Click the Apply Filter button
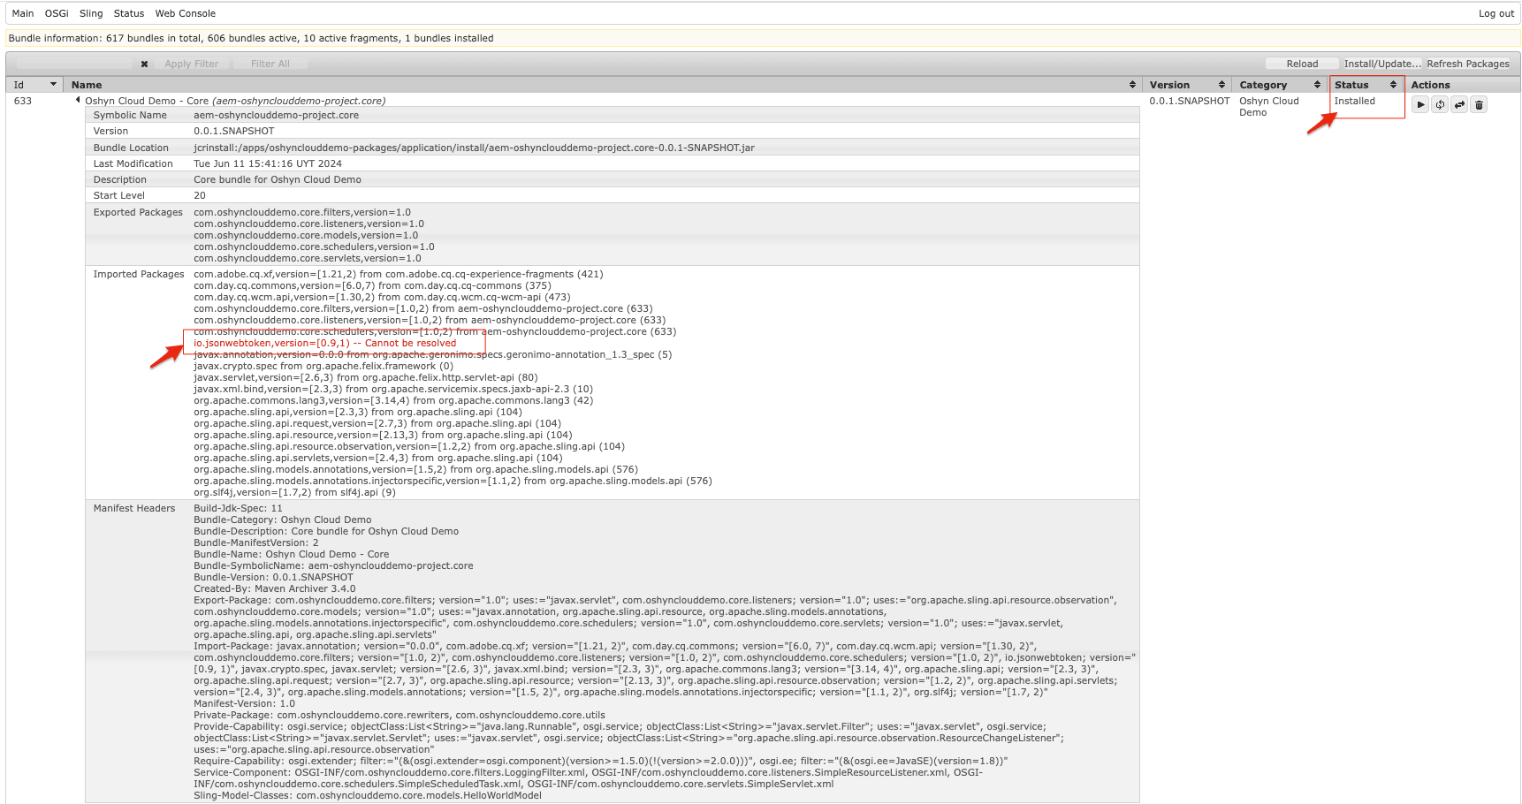Screen dimensions: 1522x804 (x=191, y=64)
